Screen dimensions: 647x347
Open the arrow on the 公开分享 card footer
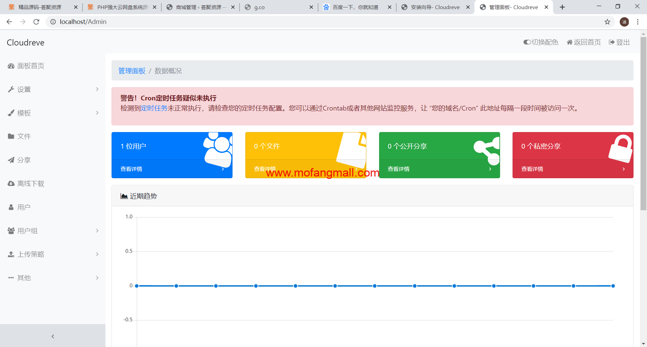click(x=490, y=169)
